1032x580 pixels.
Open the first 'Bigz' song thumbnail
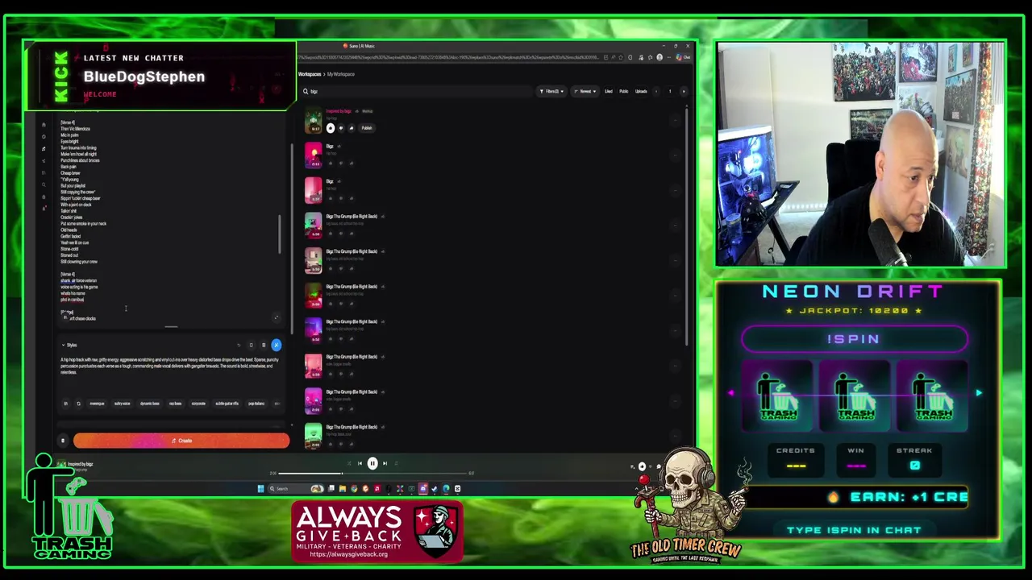point(313,155)
